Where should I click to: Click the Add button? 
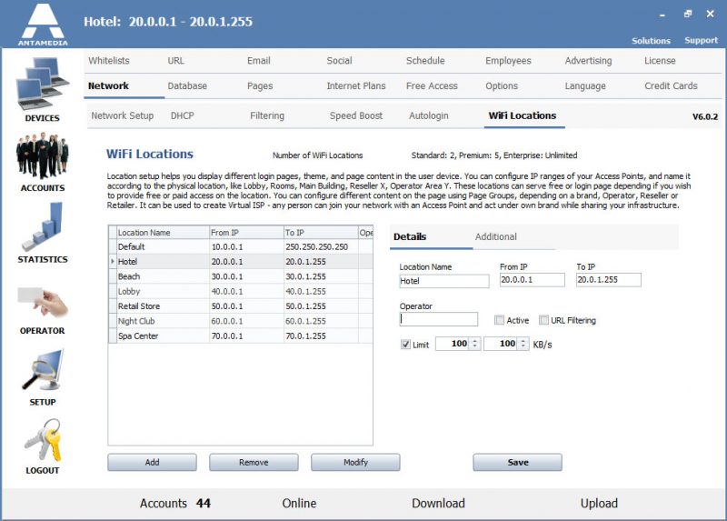point(152,462)
